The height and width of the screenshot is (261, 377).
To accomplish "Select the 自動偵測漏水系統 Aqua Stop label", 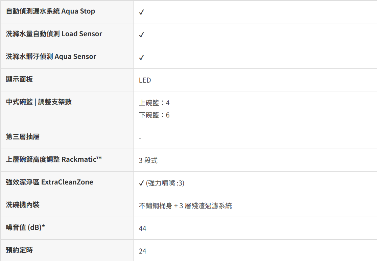I will point(50,11).
